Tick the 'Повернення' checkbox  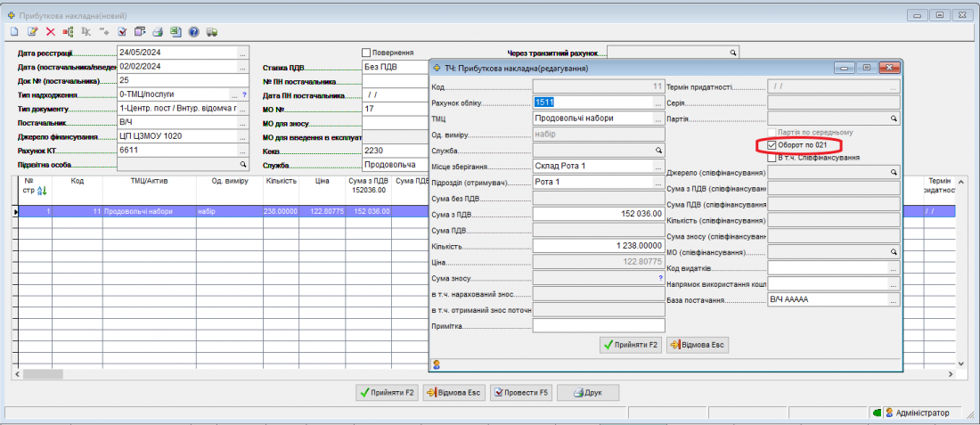[366, 53]
